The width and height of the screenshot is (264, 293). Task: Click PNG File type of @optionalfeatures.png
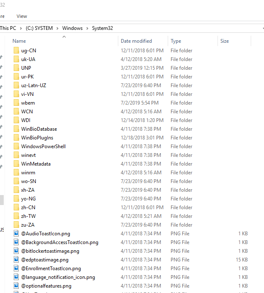(x=180, y=286)
